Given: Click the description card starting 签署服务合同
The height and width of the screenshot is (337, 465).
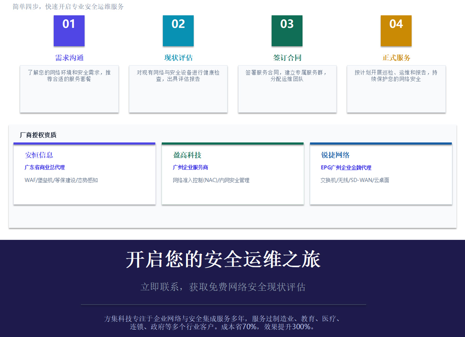Looking at the screenshot, I should [287, 89].
